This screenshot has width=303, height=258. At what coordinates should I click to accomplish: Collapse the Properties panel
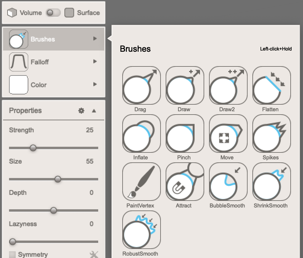pyautogui.click(x=94, y=111)
